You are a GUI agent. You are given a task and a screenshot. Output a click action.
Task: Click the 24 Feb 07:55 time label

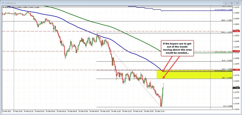click(83, 111)
